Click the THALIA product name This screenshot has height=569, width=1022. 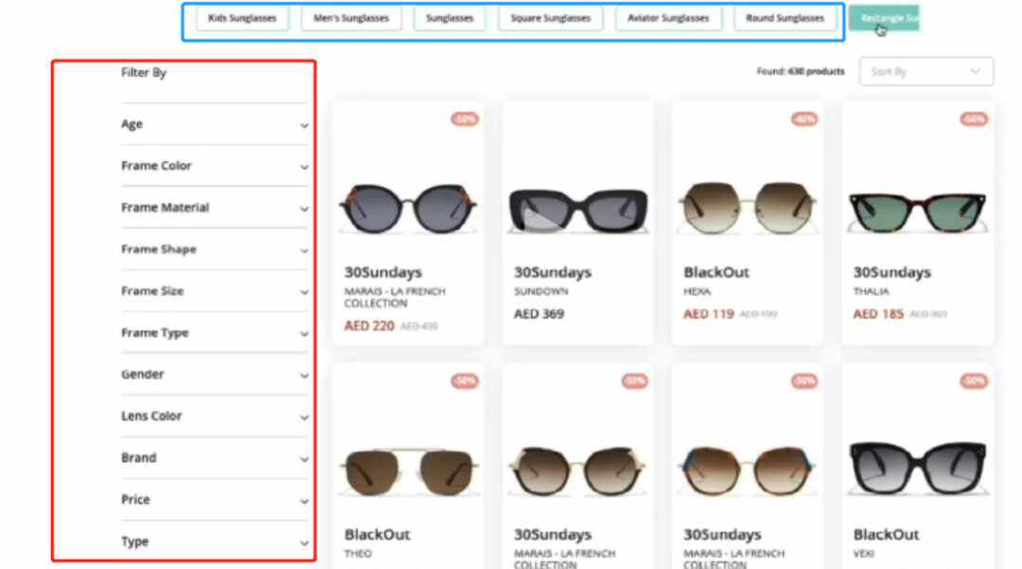pyautogui.click(x=871, y=292)
